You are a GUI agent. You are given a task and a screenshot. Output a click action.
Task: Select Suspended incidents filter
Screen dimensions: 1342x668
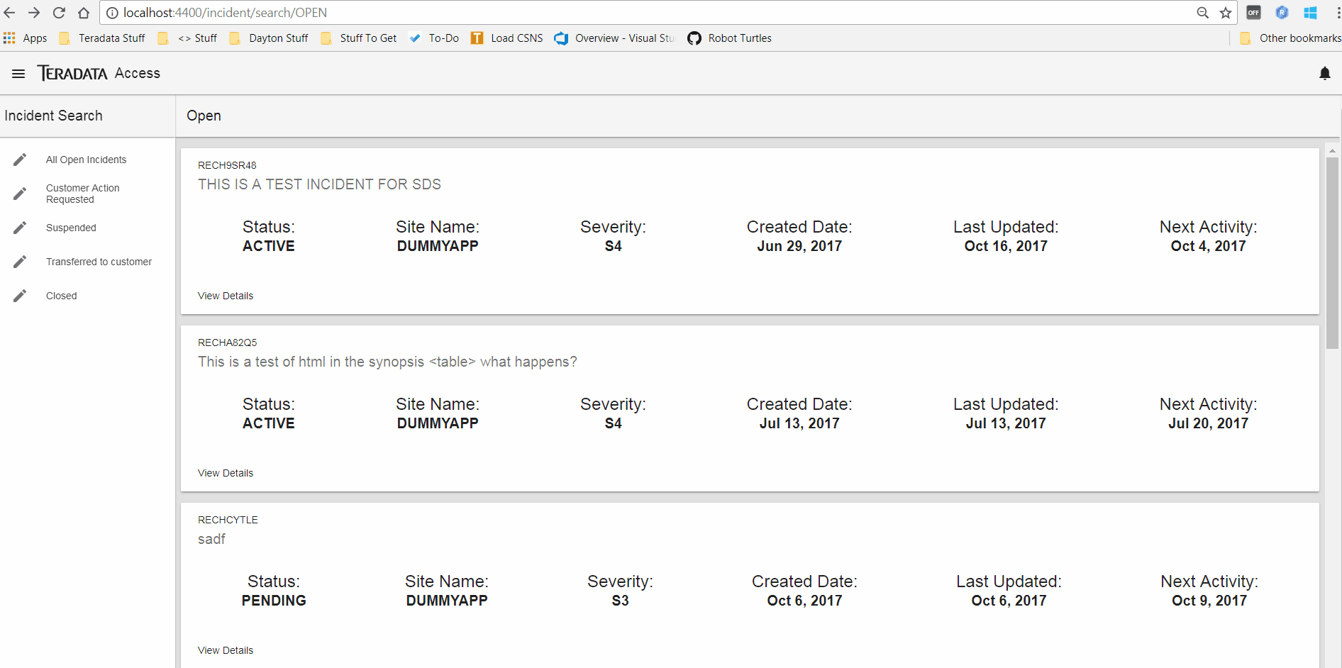click(71, 228)
